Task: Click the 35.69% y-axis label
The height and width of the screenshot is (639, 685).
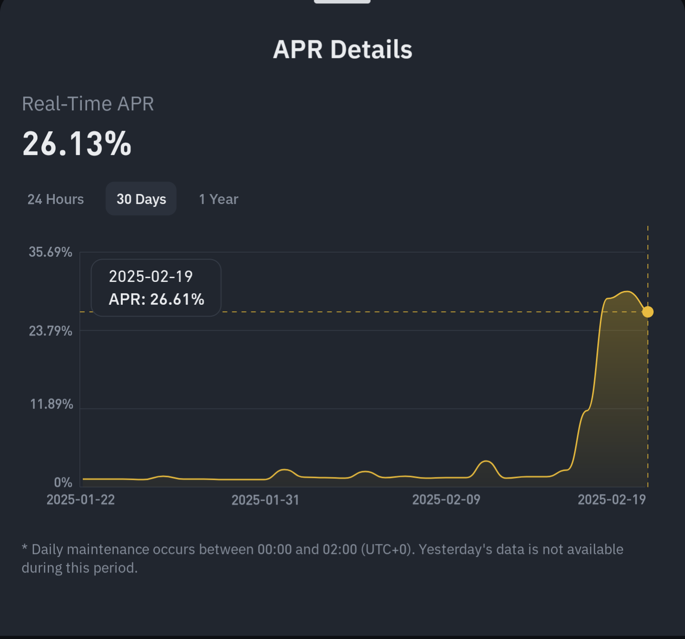Action: point(50,252)
